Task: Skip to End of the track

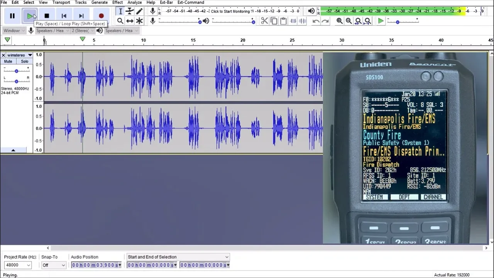Action: click(x=81, y=16)
